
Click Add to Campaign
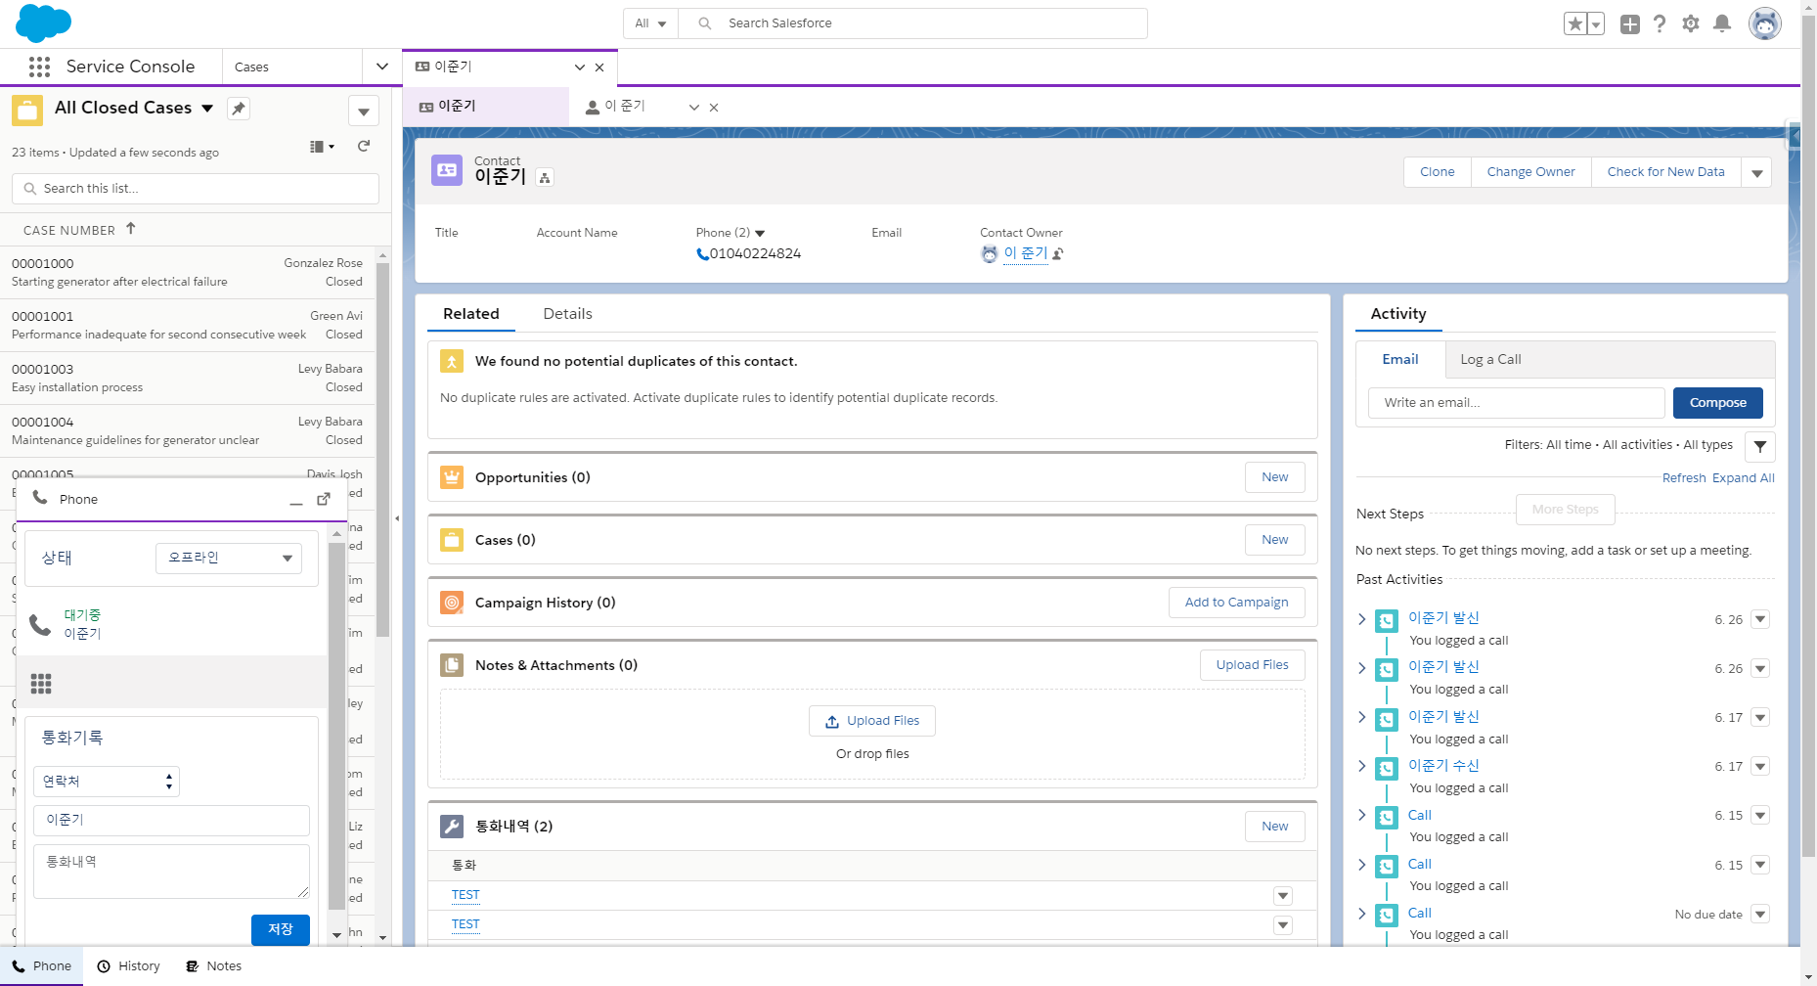point(1237,603)
